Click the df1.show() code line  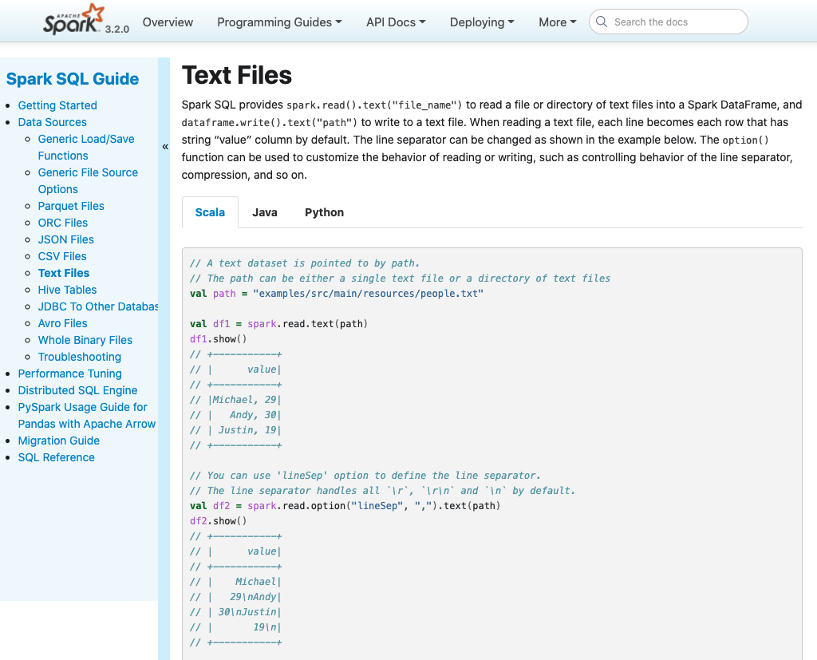pos(219,339)
